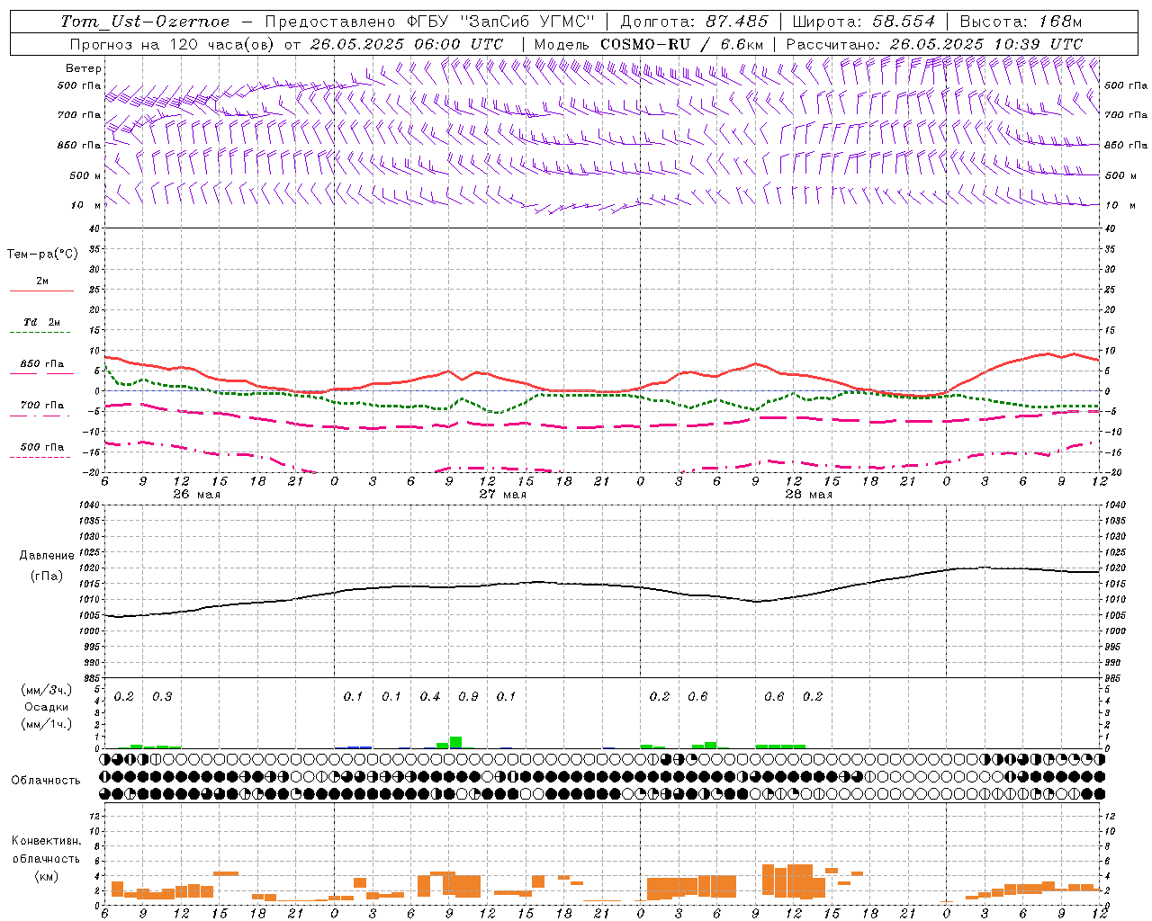Click the Td 2м legend label
The image size is (1152, 921).
[x=42, y=322]
